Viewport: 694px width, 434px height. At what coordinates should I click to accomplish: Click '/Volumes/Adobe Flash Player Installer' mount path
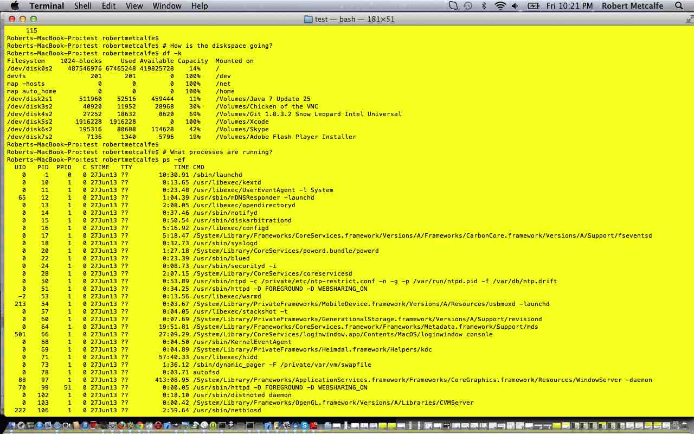(x=286, y=137)
